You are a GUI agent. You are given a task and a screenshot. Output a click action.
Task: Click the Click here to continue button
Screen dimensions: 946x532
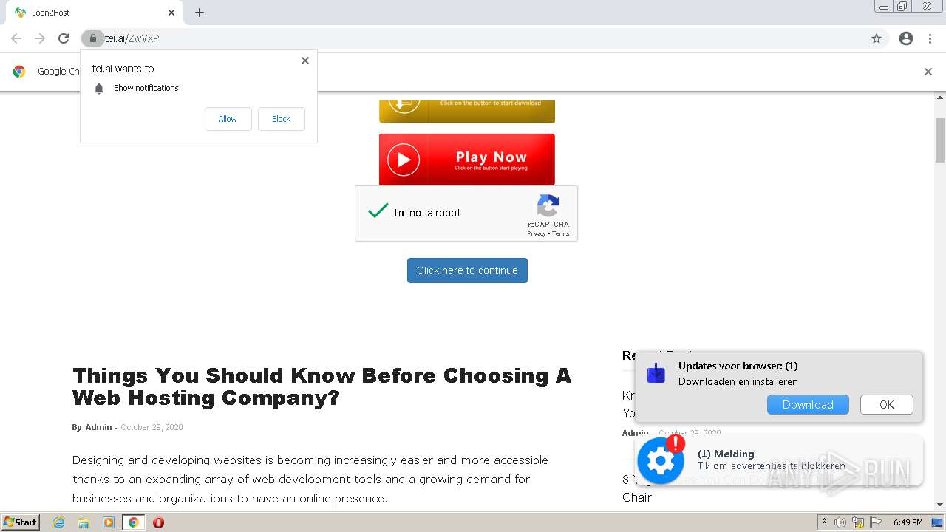[467, 270]
